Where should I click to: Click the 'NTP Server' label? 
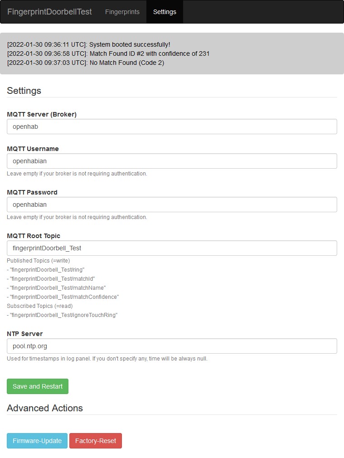coord(25,334)
